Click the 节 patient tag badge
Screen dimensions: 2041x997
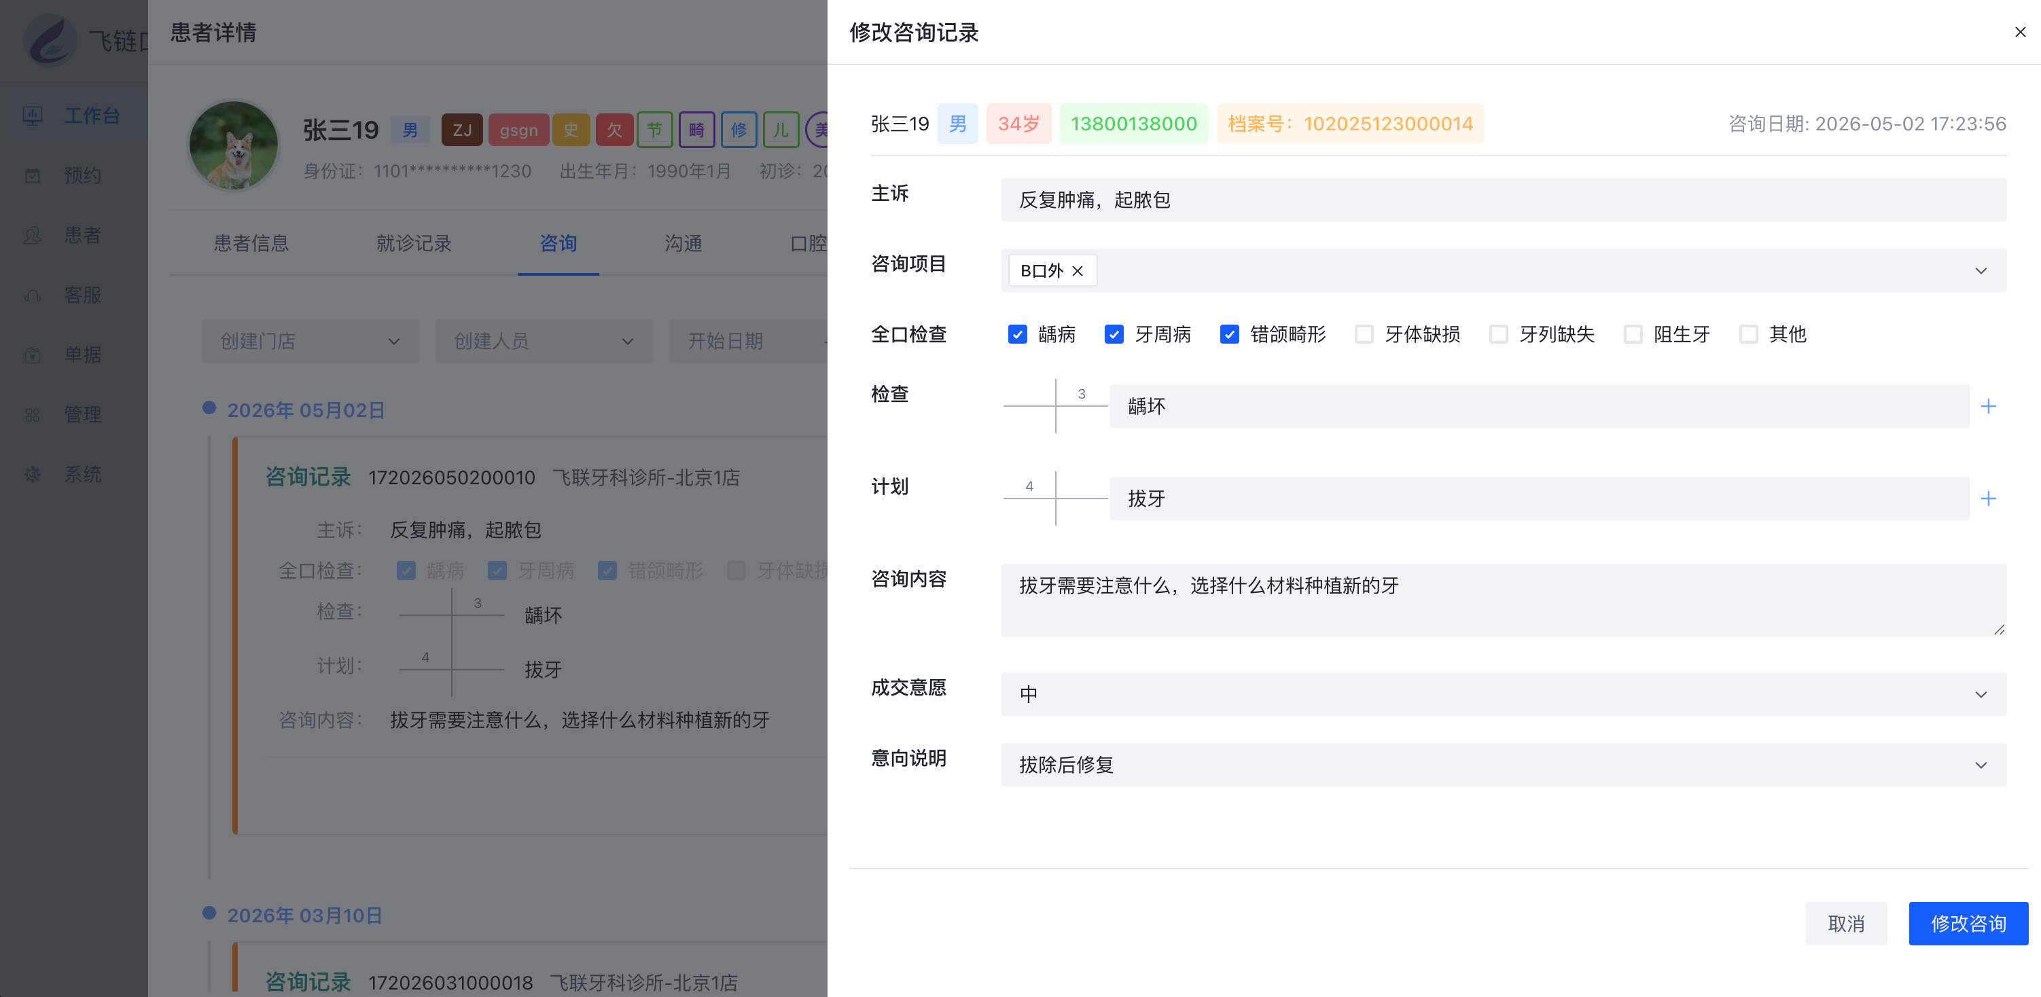tap(654, 130)
